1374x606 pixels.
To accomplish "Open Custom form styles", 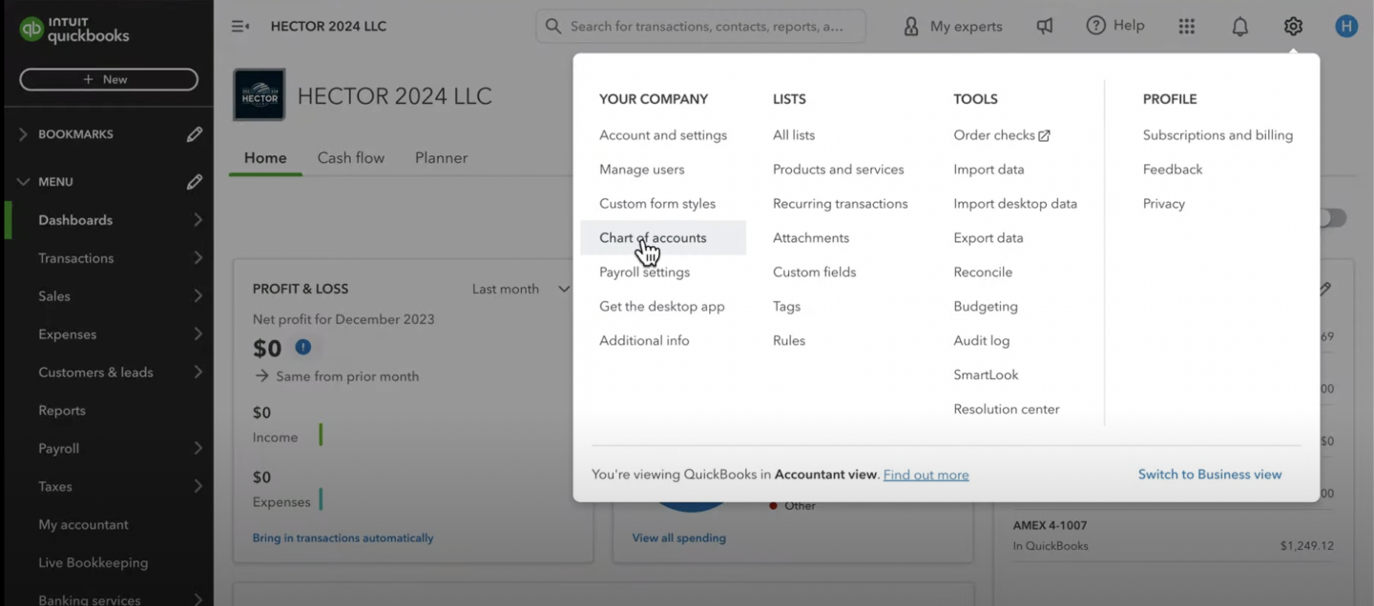I will pyautogui.click(x=657, y=204).
